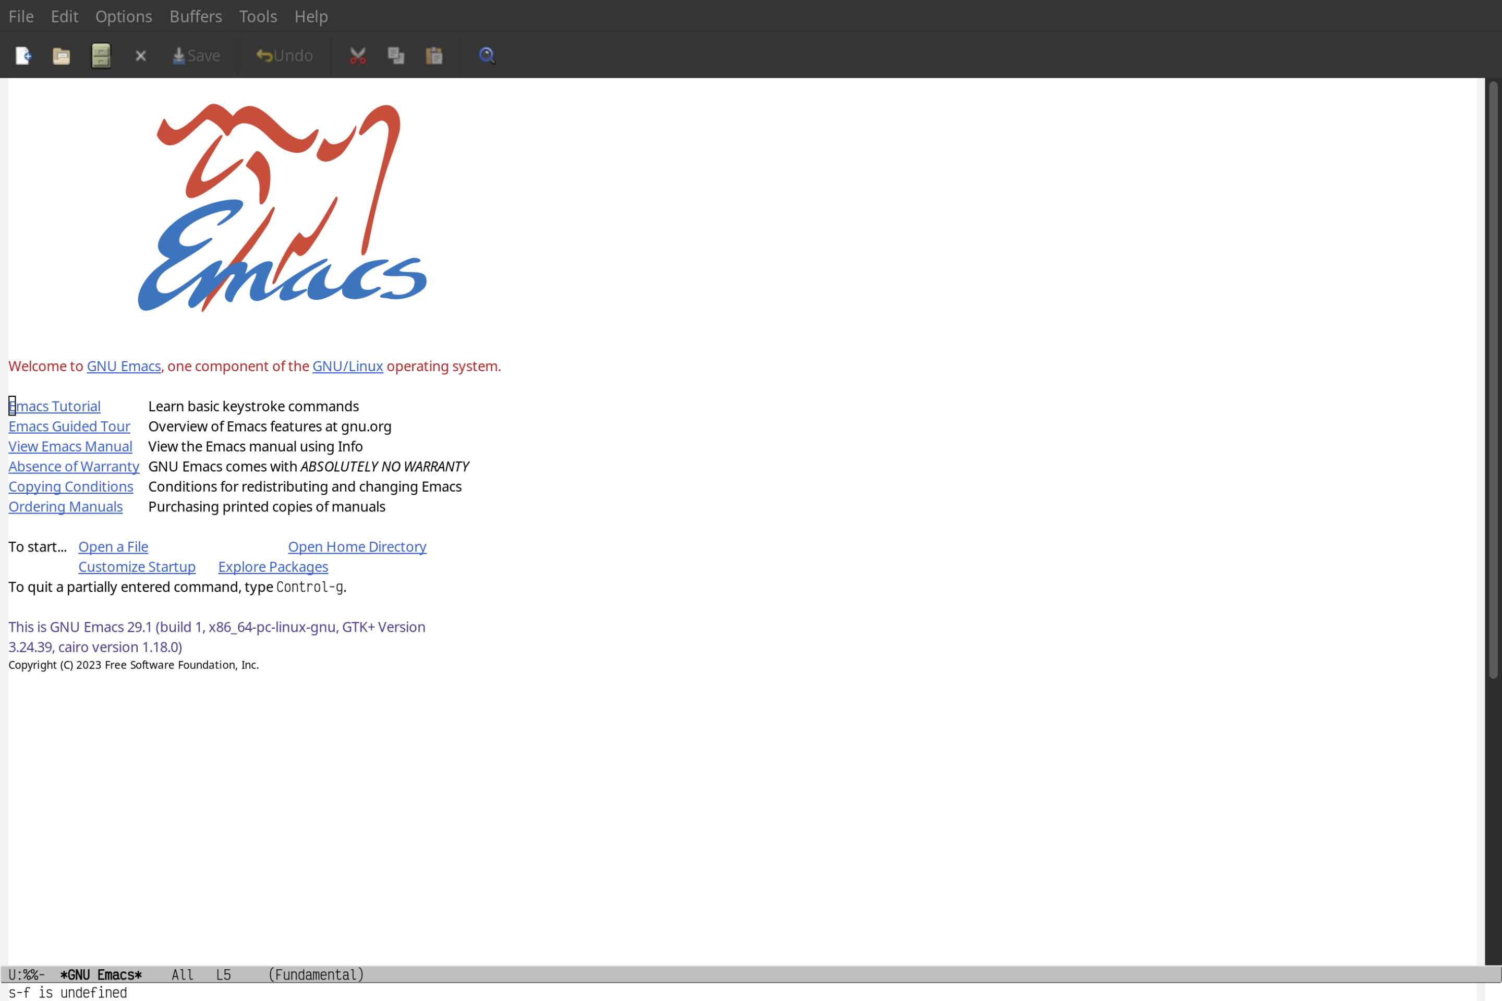Click the Explore Packages link
This screenshot has width=1502, height=1001.
point(273,566)
